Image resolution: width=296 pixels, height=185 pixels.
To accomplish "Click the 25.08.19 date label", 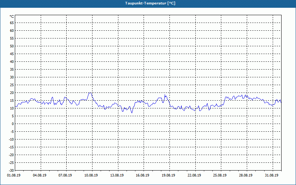I will [x=220, y=175].
